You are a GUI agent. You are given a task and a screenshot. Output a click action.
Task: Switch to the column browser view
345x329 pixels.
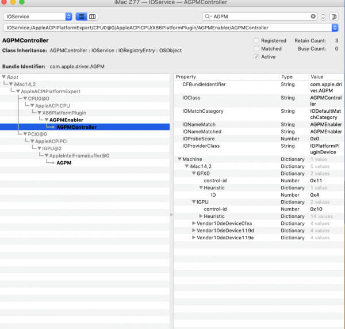(x=93, y=17)
